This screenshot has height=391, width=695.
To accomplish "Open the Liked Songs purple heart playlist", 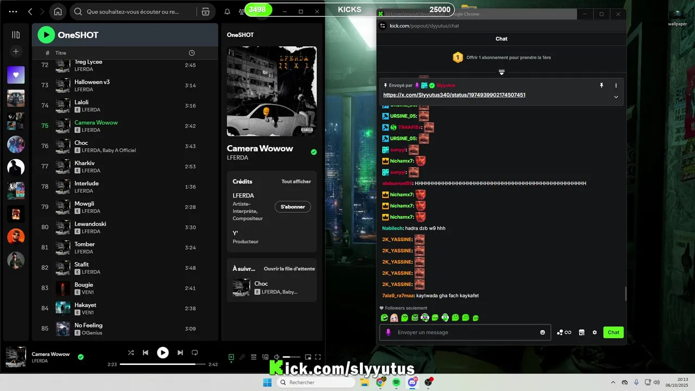I will click(16, 75).
